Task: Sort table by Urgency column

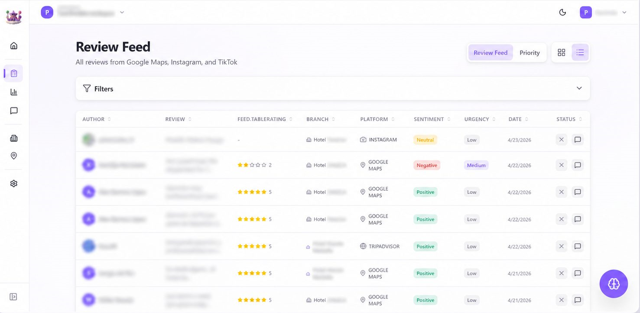Action: tap(480, 119)
